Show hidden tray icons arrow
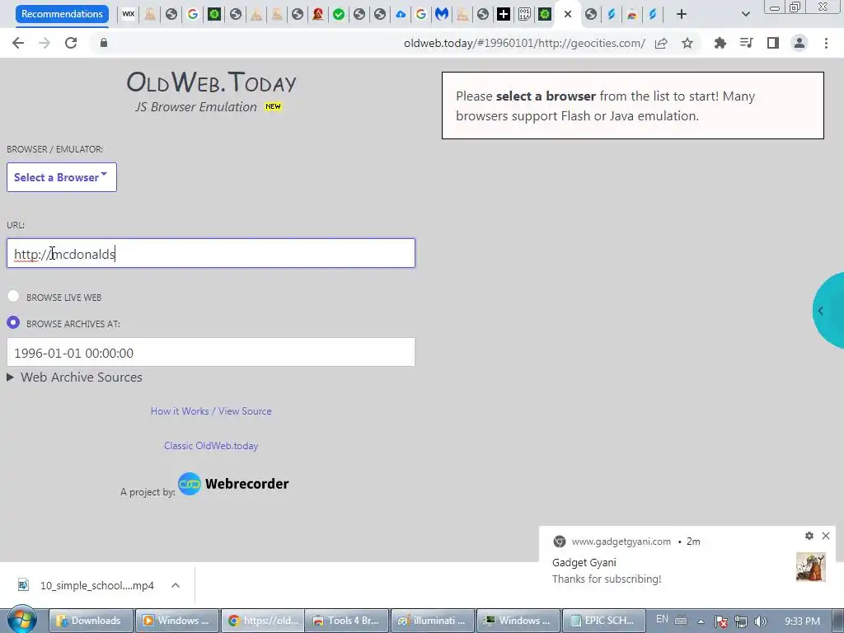This screenshot has height=633, width=844. coord(701,621)
